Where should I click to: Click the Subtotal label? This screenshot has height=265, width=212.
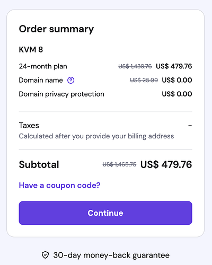pos(39,164)
